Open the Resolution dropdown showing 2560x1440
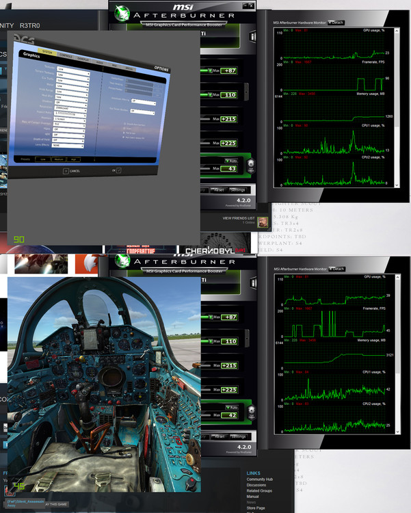Screen dimensions: 411x513 pos(70,109)
